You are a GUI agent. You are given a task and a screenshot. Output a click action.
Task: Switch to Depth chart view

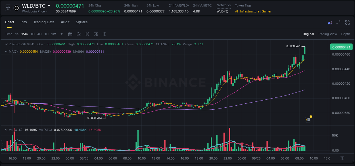coord(346,34)
